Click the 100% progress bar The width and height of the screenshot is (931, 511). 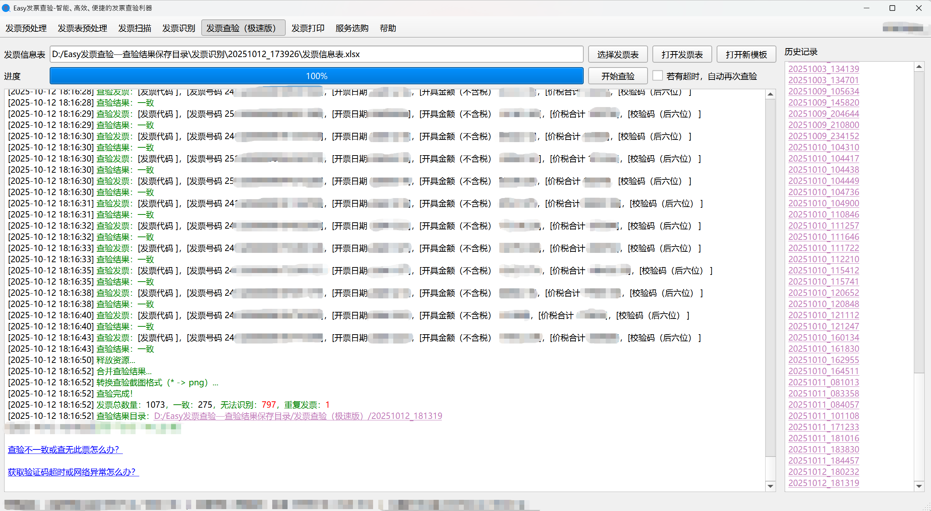point(316,76)
